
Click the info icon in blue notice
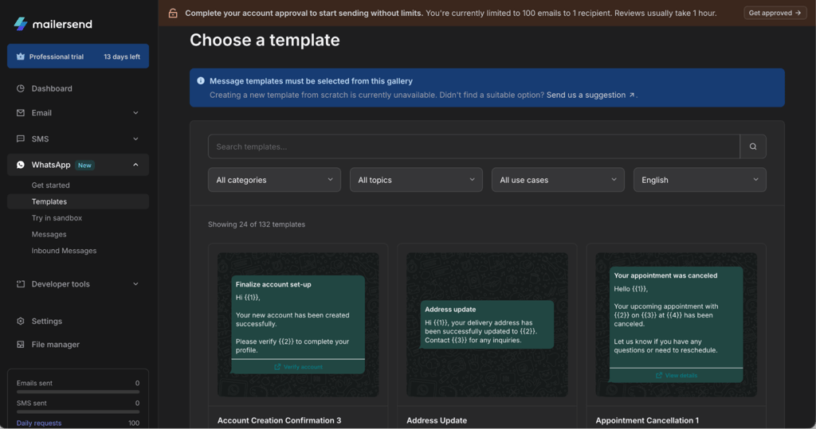tap(201, 80)
